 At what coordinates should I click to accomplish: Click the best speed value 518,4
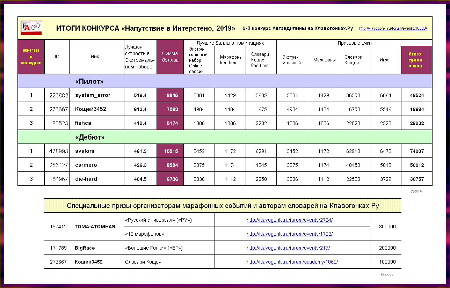tap(140, 95)
